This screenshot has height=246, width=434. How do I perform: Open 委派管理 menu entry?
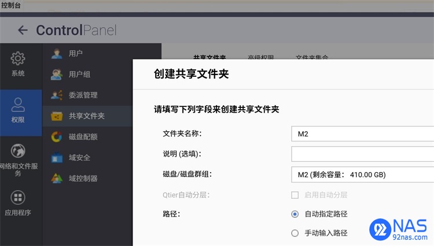coord(83,95)
